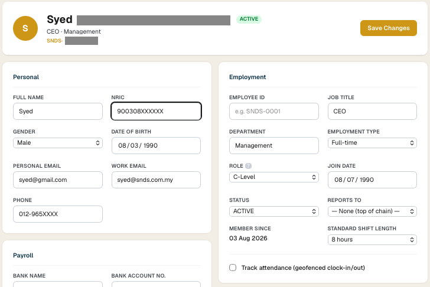
Task: Click the 'CEO · Management' subtitle text
Action: click(x=73, y=31)
